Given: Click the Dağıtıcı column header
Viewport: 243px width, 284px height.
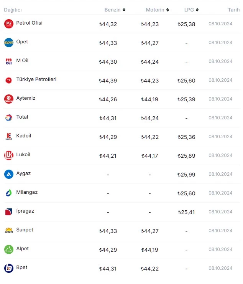Looking at the screenshot, I should click(x=13, y=10).
